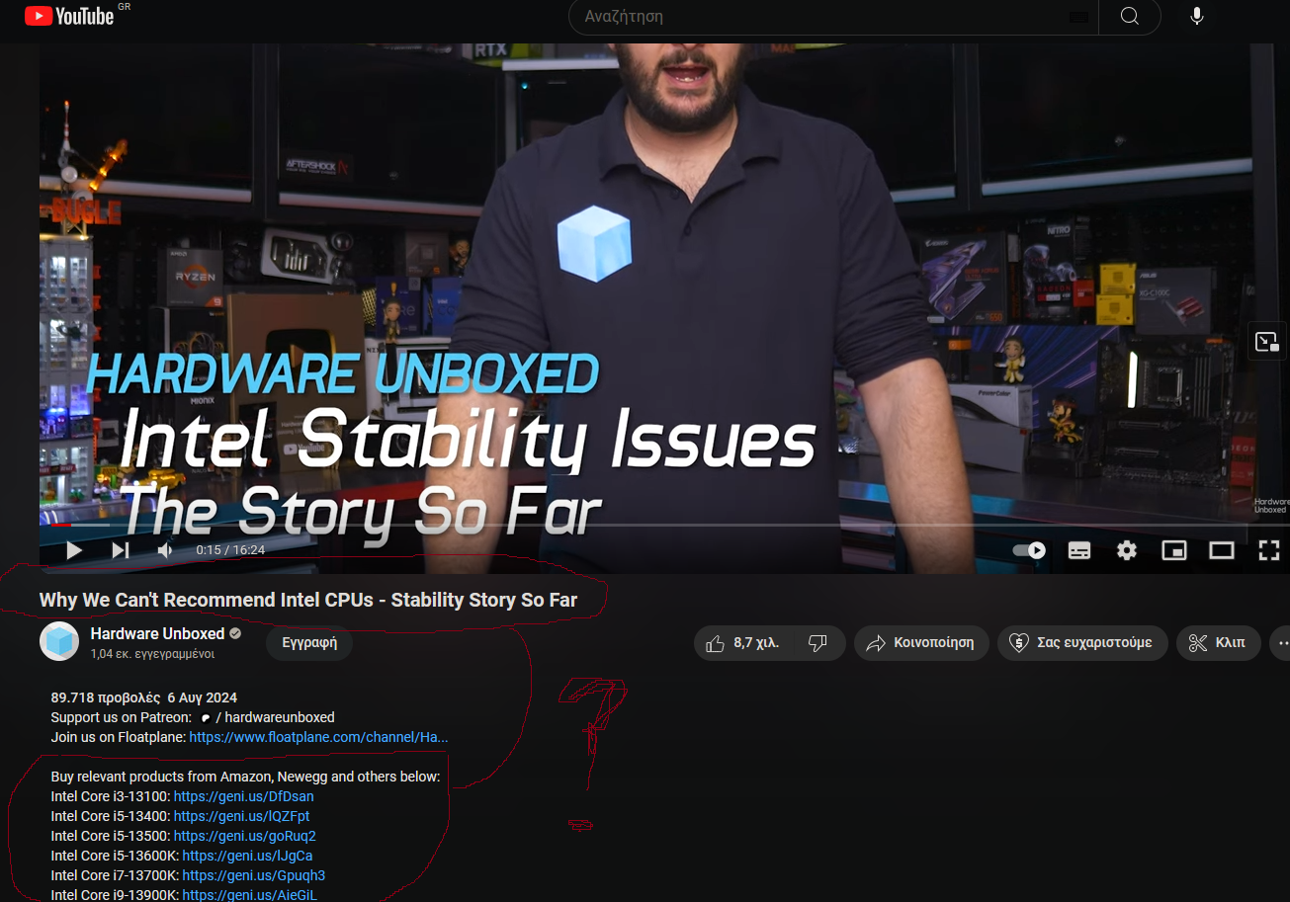Select the video title text
1290x902 pixels.
pos(308,600)
